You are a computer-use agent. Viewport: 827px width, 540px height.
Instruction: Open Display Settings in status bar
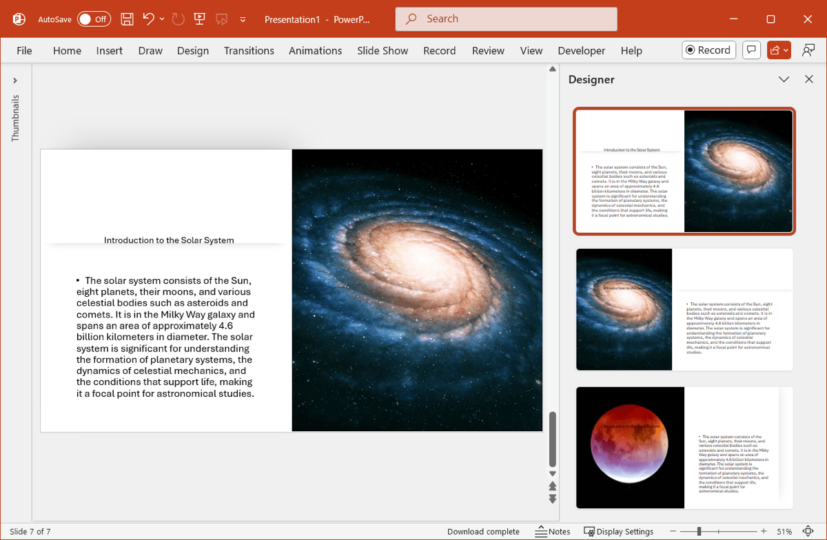point(618,532)
